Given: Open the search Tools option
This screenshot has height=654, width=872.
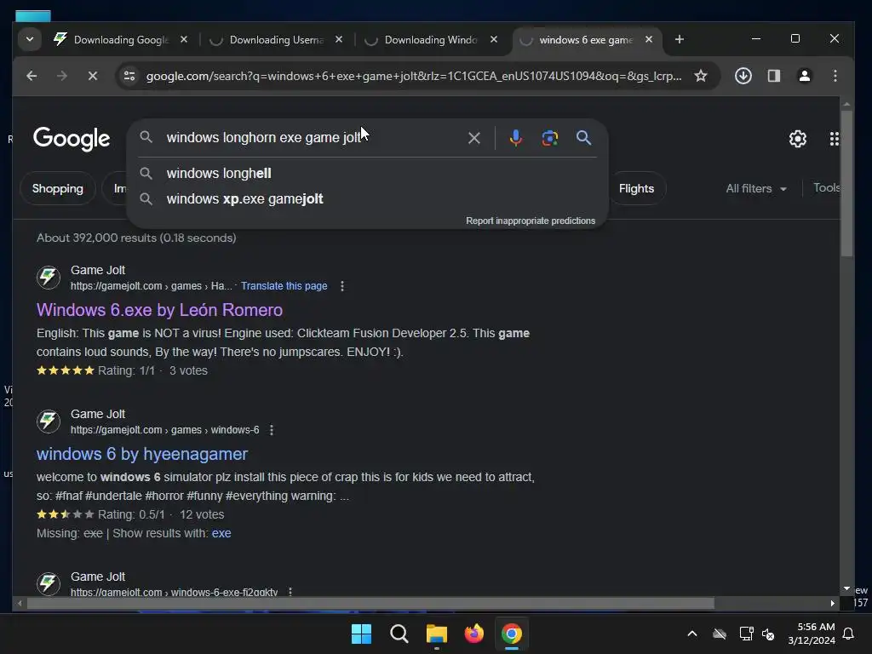Looking at the screenshot, I should pos(826,188).
